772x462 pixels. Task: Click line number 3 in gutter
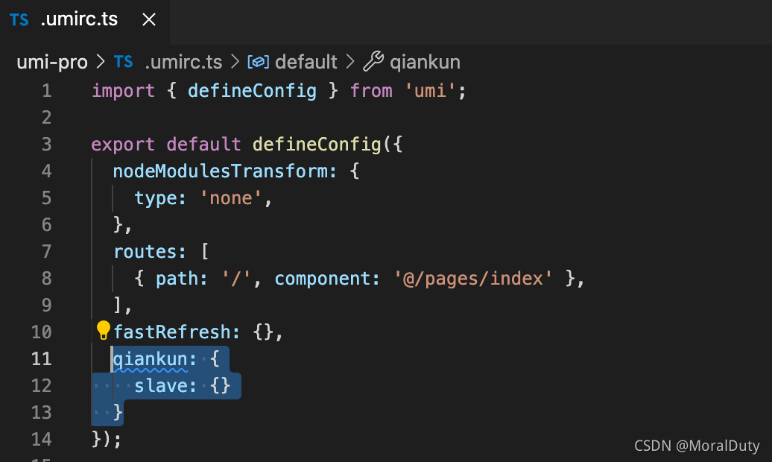pos(47,145)
